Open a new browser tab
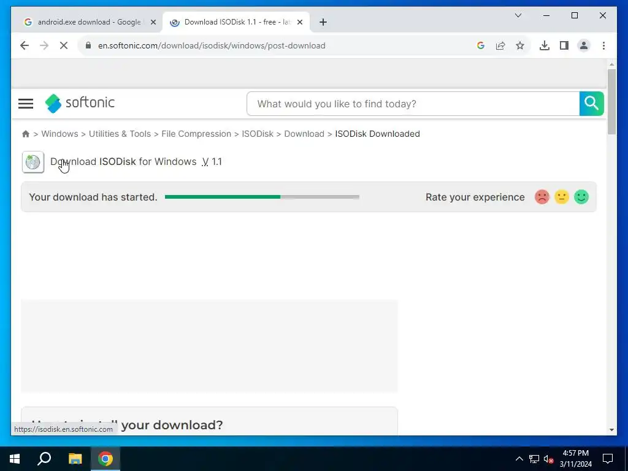Image resolution: width=628 pixels, height=471 pixels. tap(323, 22)
